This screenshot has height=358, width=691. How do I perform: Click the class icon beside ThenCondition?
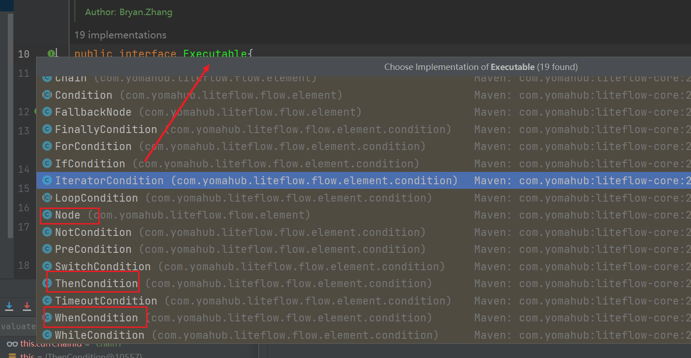coord(47,283)
